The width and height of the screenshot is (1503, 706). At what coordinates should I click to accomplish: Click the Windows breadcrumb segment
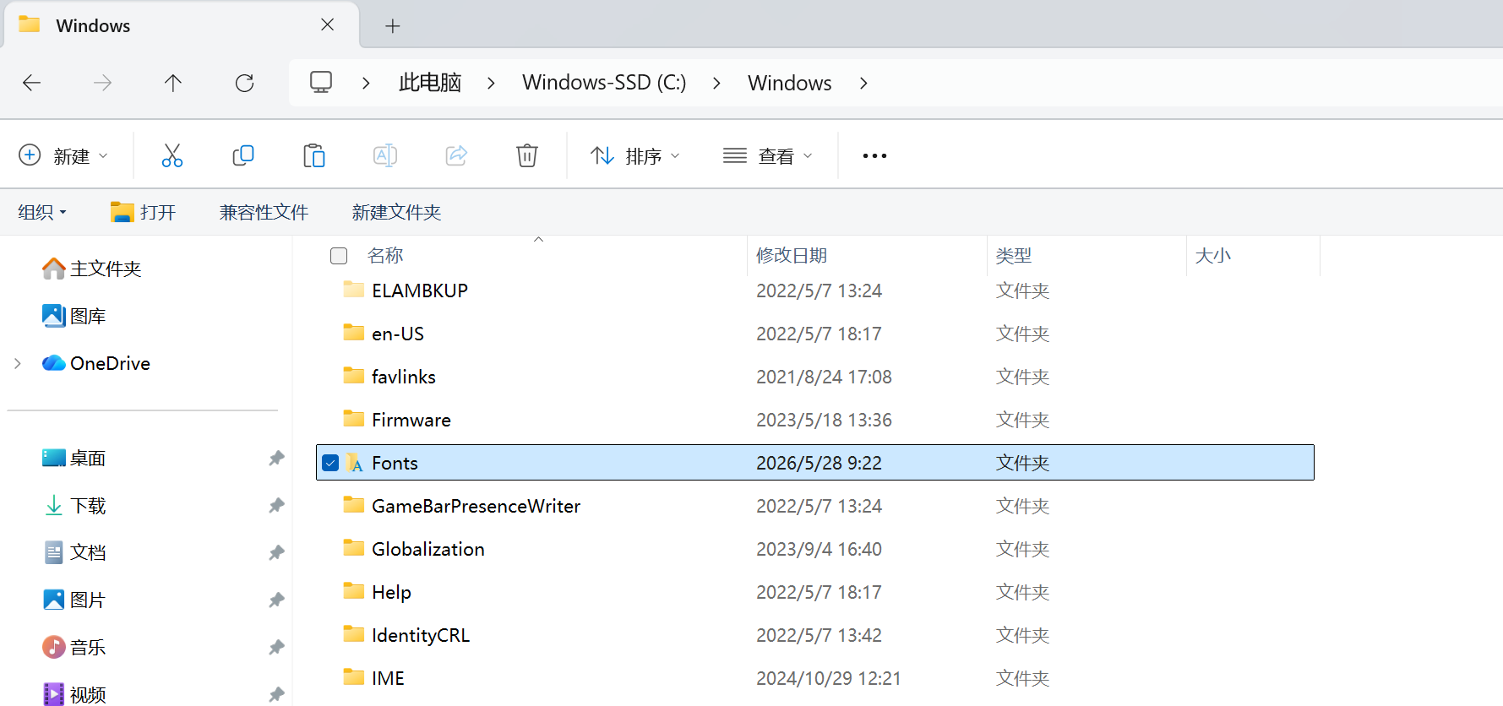(x=790, y=83)
